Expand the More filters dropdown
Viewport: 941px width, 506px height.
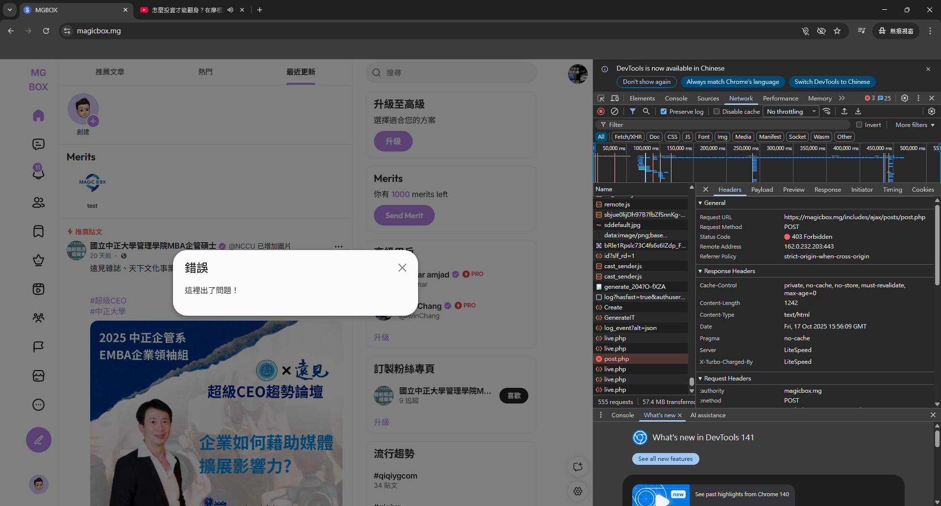click(x=915, y=125)
